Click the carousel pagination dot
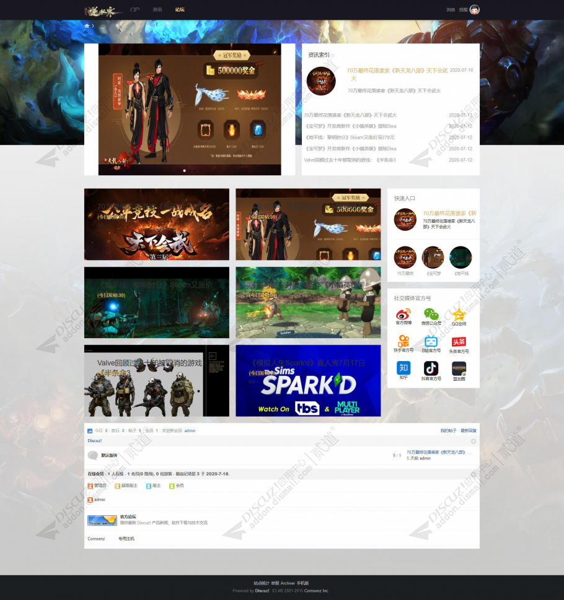This screenshot has height=600, width=564. pos(185,171)
